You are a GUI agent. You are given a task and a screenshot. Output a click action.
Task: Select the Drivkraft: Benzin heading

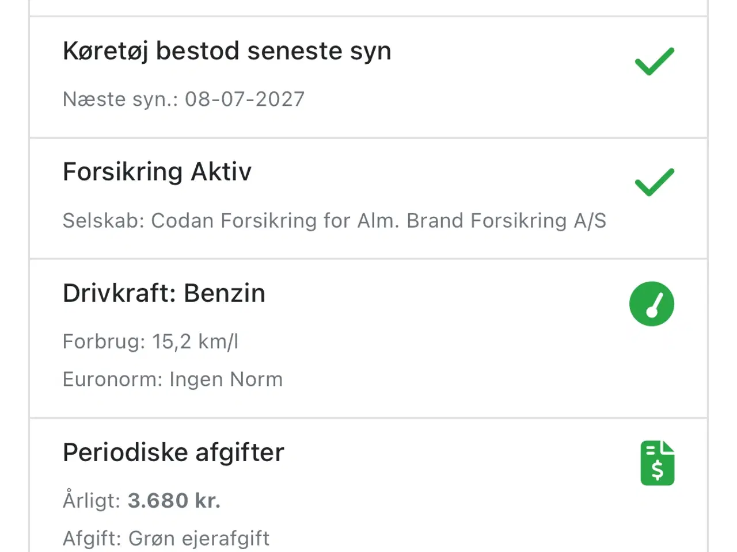(x=164, y=293)
